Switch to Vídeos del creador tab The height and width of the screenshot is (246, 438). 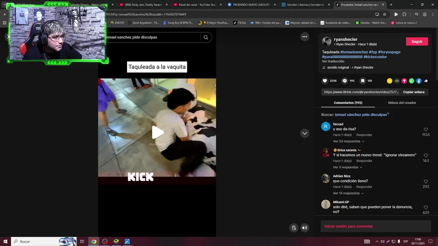pyautogui.click(x=402, y=102)
